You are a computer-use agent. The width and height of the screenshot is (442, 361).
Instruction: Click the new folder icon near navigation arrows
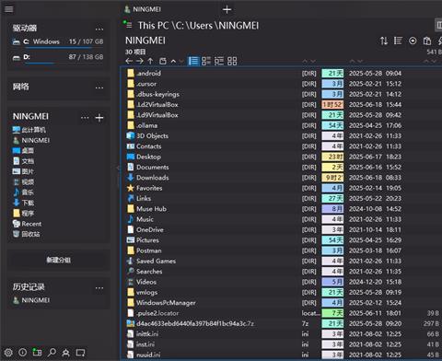pyautogui.click(x=163, y=61)
